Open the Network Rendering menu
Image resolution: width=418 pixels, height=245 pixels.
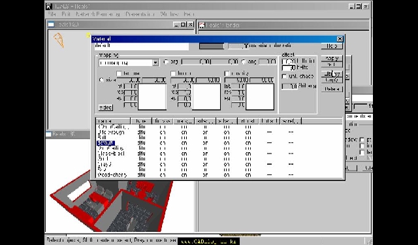click(x=98, y=14)
